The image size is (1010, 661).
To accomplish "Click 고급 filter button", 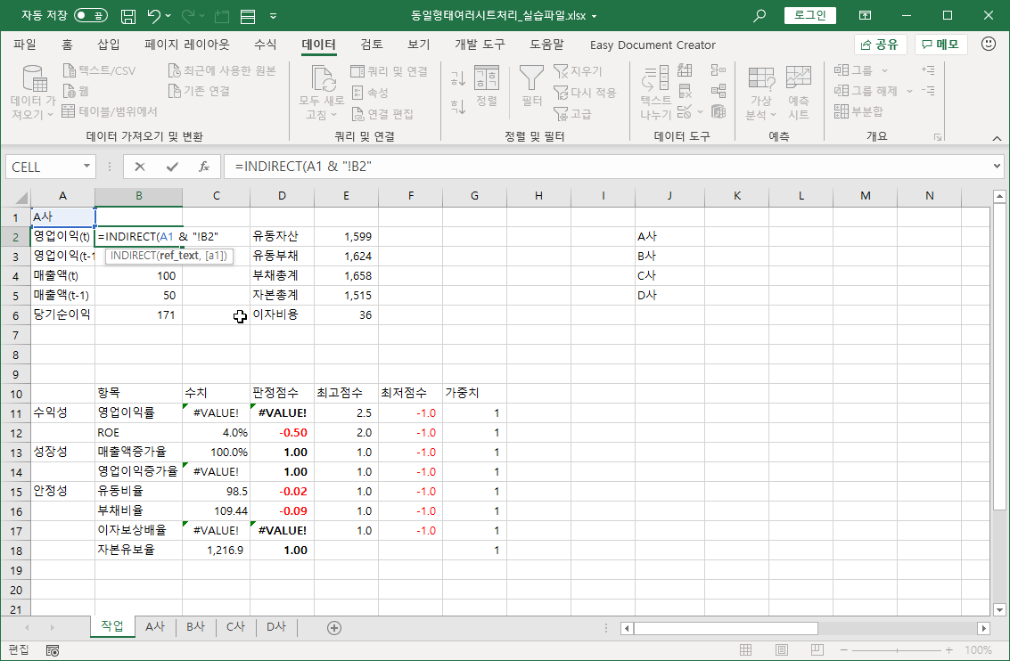I will 572,114.
